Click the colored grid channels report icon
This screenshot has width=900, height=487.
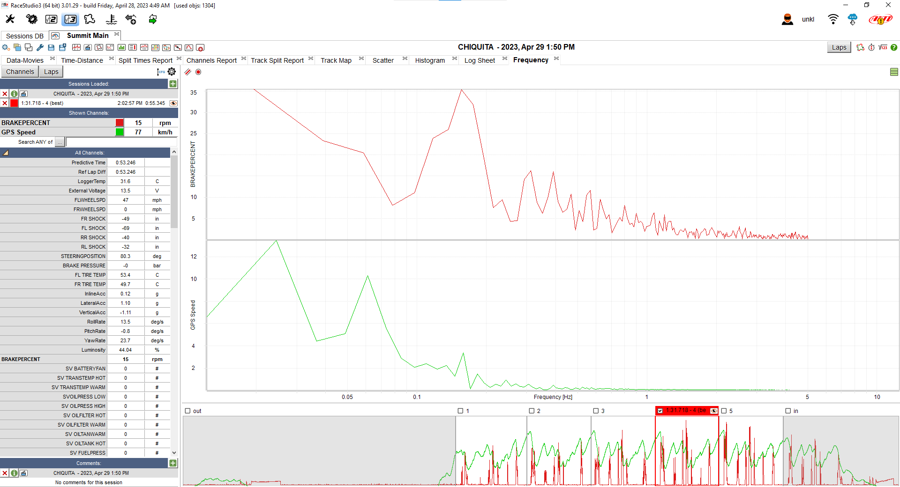155,47
